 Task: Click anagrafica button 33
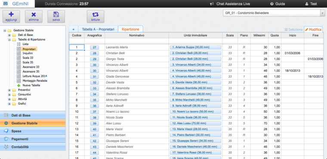click(x=95, y=88)
